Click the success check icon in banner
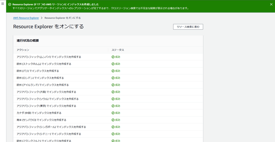This screenshot has width=275, height=142. 10,4
